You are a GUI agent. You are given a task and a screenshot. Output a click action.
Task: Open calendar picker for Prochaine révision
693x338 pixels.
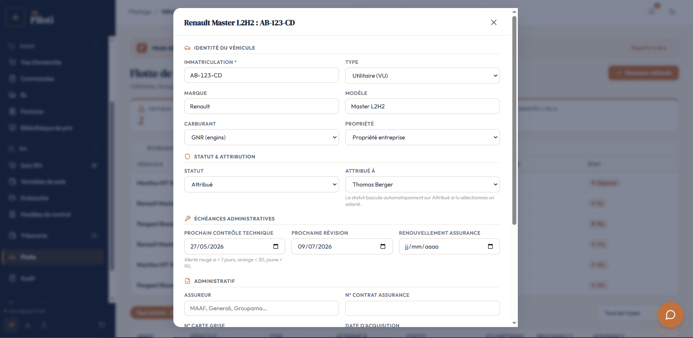(383, 246)
